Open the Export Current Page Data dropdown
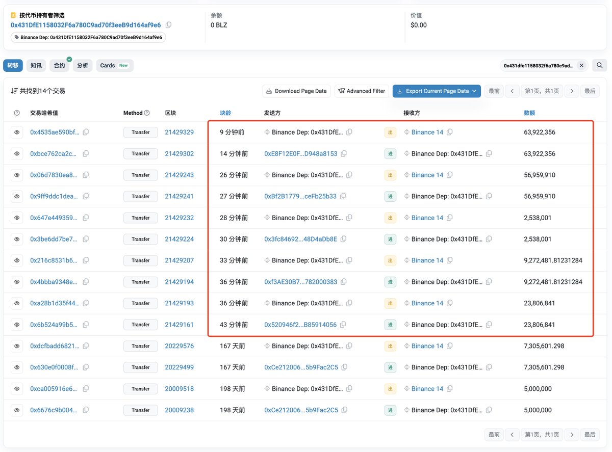The image size is (612, 452). point(437,91)
